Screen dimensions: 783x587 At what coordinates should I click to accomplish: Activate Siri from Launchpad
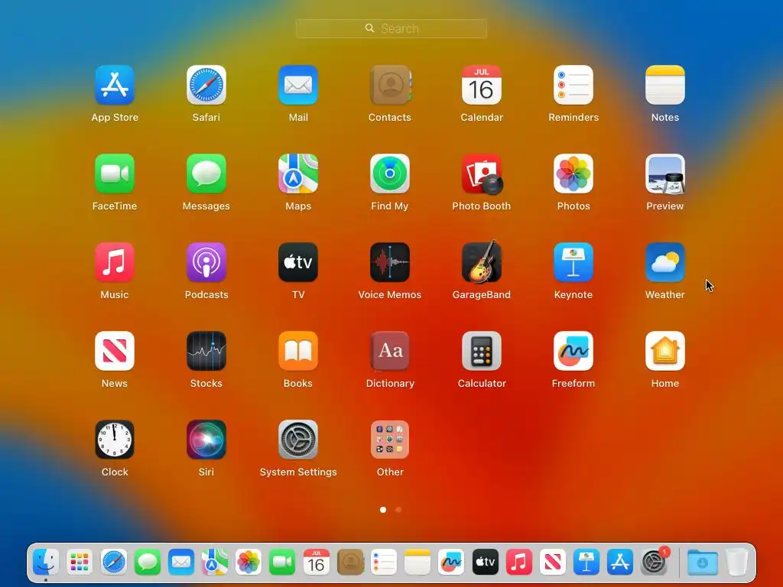pyautogui.click(x=206, y=439)
